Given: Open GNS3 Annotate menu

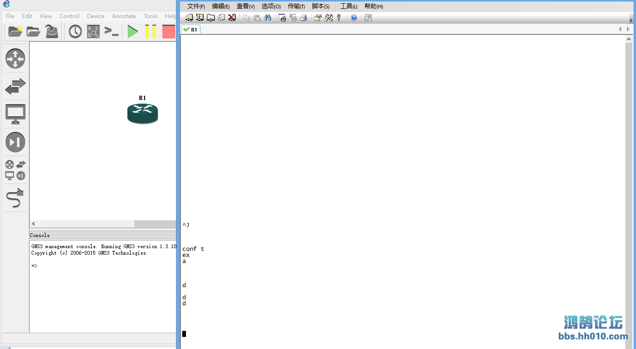Looking at the screenshot, I should point(124,16).
